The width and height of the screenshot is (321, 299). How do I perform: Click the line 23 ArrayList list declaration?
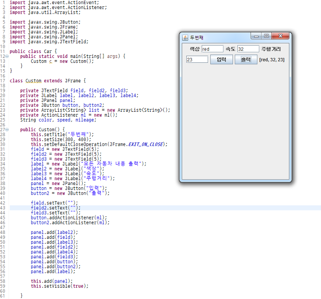coord(95,110)
